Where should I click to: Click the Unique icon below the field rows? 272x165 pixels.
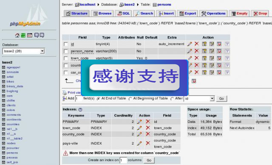coord(194,81)
